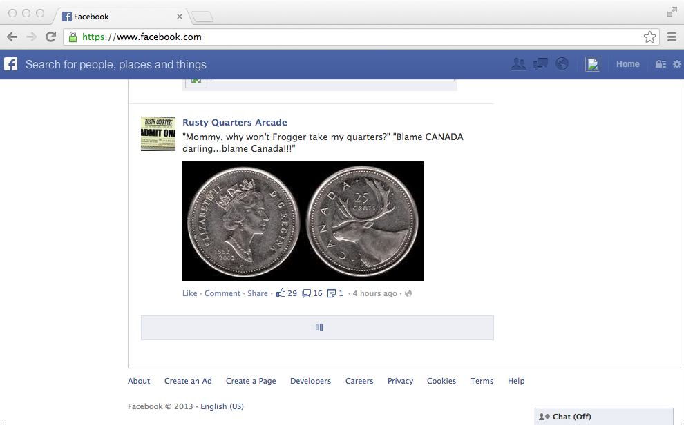The height and width of the screenshot is (425, 684).
Task: Toggle fullscreen with the corner arrows icon
Action: tap(672, 12)
